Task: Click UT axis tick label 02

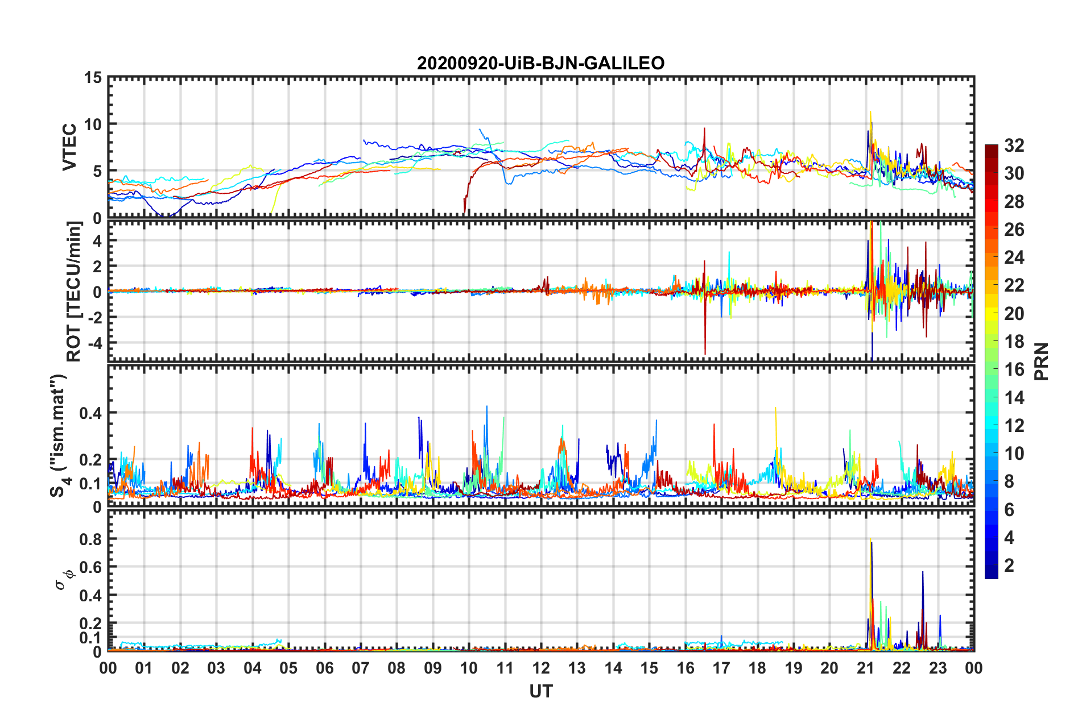Action: [x=180, y=668]
